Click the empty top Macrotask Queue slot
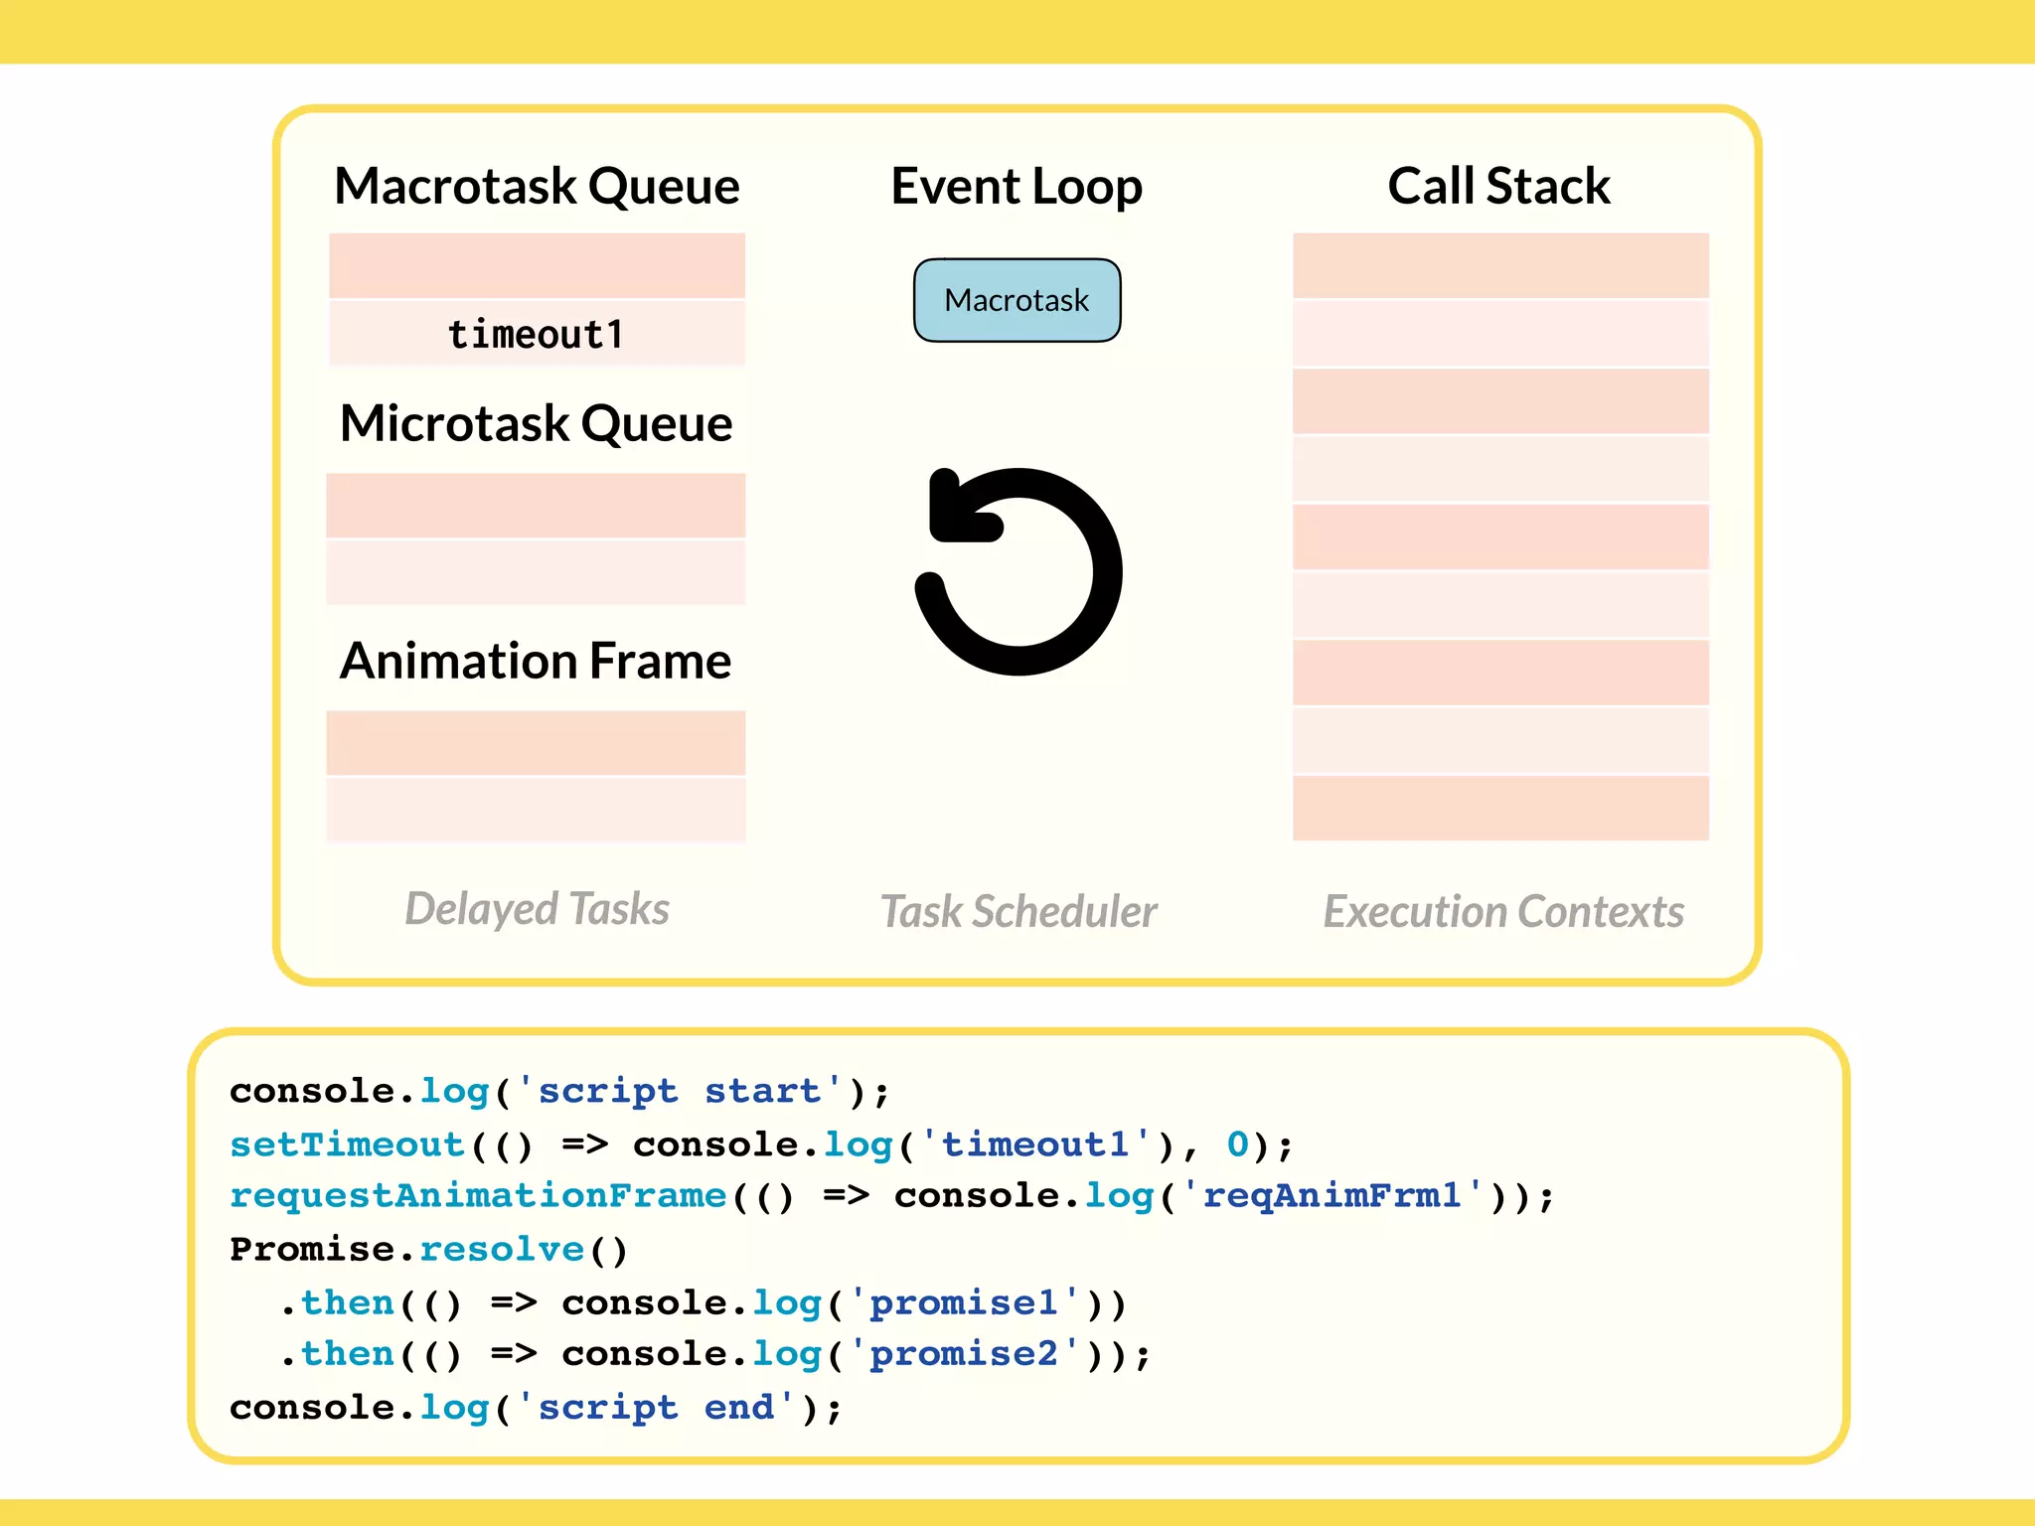2035x1526 pixels. (537, 265)
